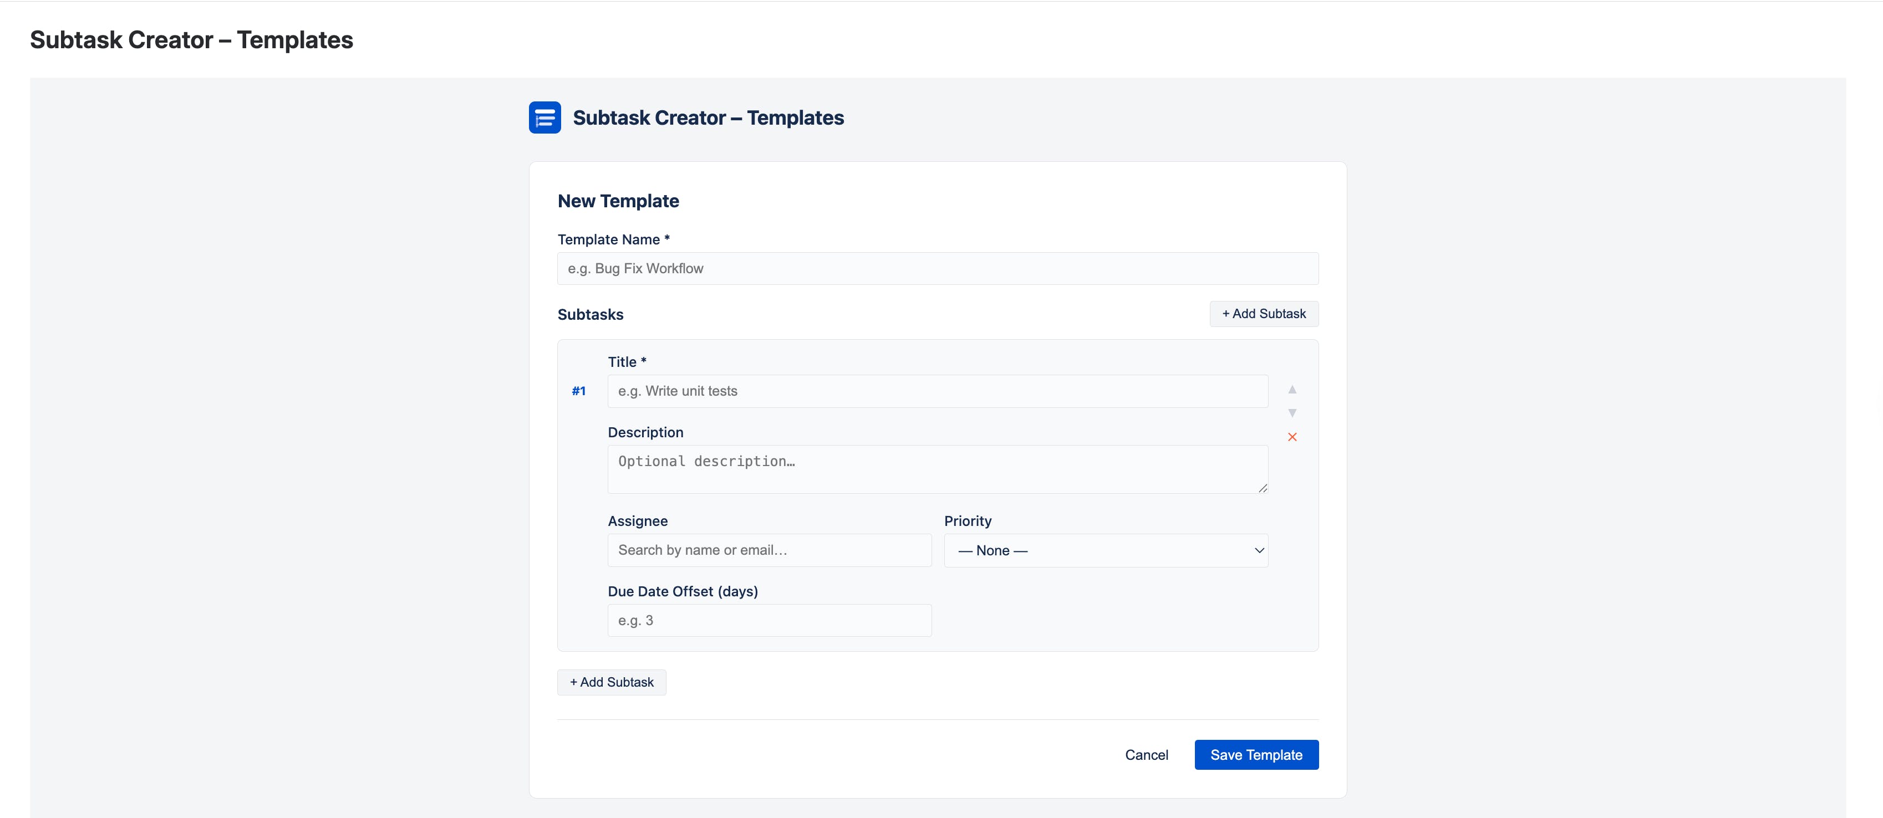Move subtask #1 down with arrow
Viewport: 1883px width, 818px height.
tap(1291, 413)
